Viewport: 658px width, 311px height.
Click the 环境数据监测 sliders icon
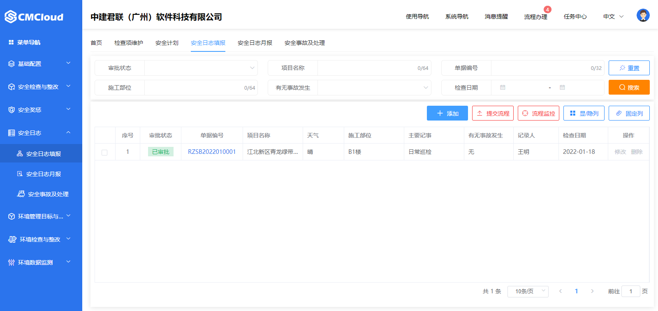(x=12, y=262)
